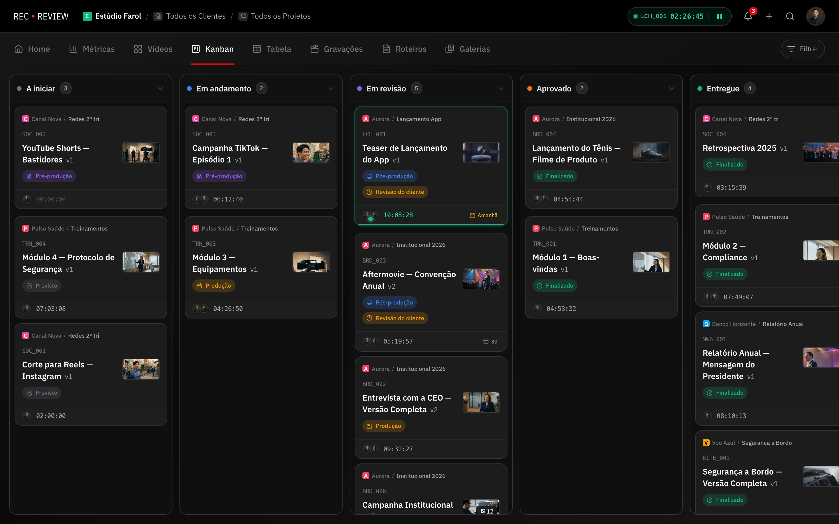Open the user profile avatar
The width and height of the screenshot is (839, 524).
pos(815,16)
